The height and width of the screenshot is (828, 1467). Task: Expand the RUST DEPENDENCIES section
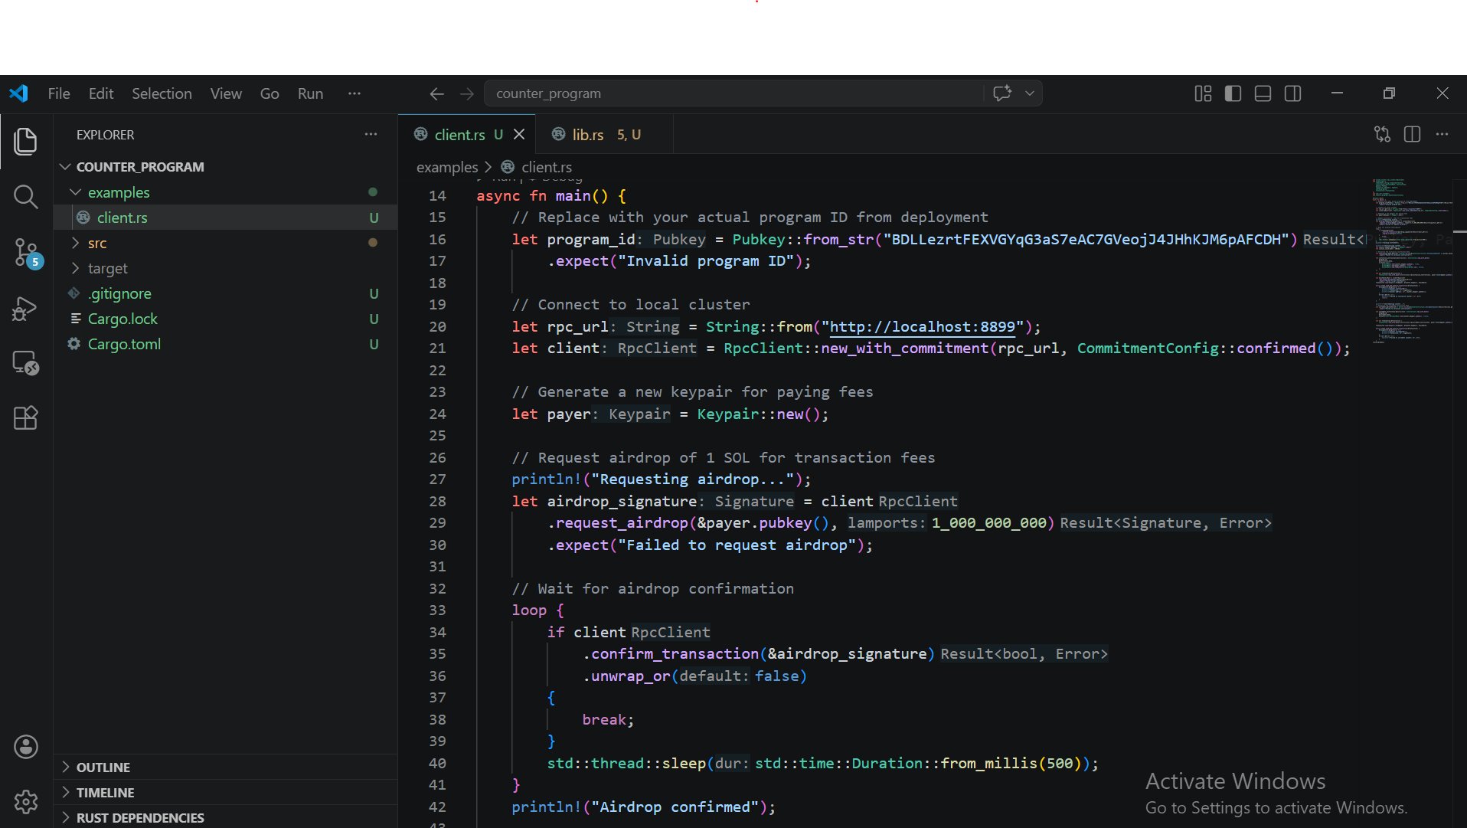tap(140, 817)
